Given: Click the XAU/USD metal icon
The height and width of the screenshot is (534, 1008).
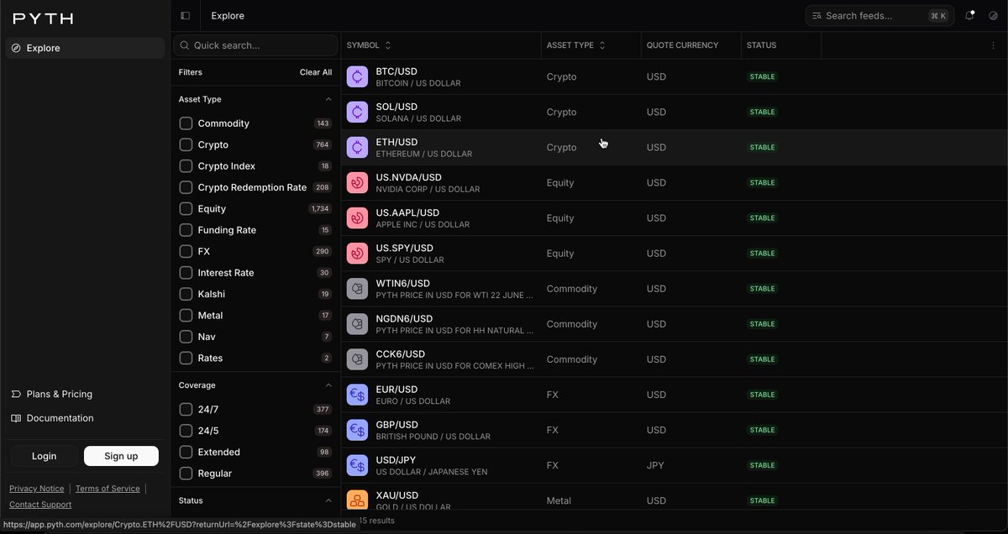Looking at the screenshot, I should click(x=357, y=500).
